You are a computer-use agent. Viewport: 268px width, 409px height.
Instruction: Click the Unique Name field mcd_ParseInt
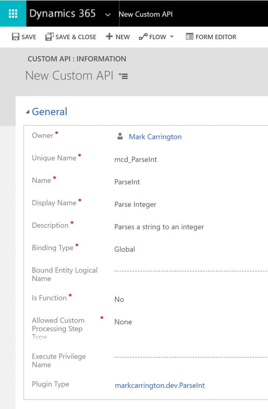coord(136,160)
